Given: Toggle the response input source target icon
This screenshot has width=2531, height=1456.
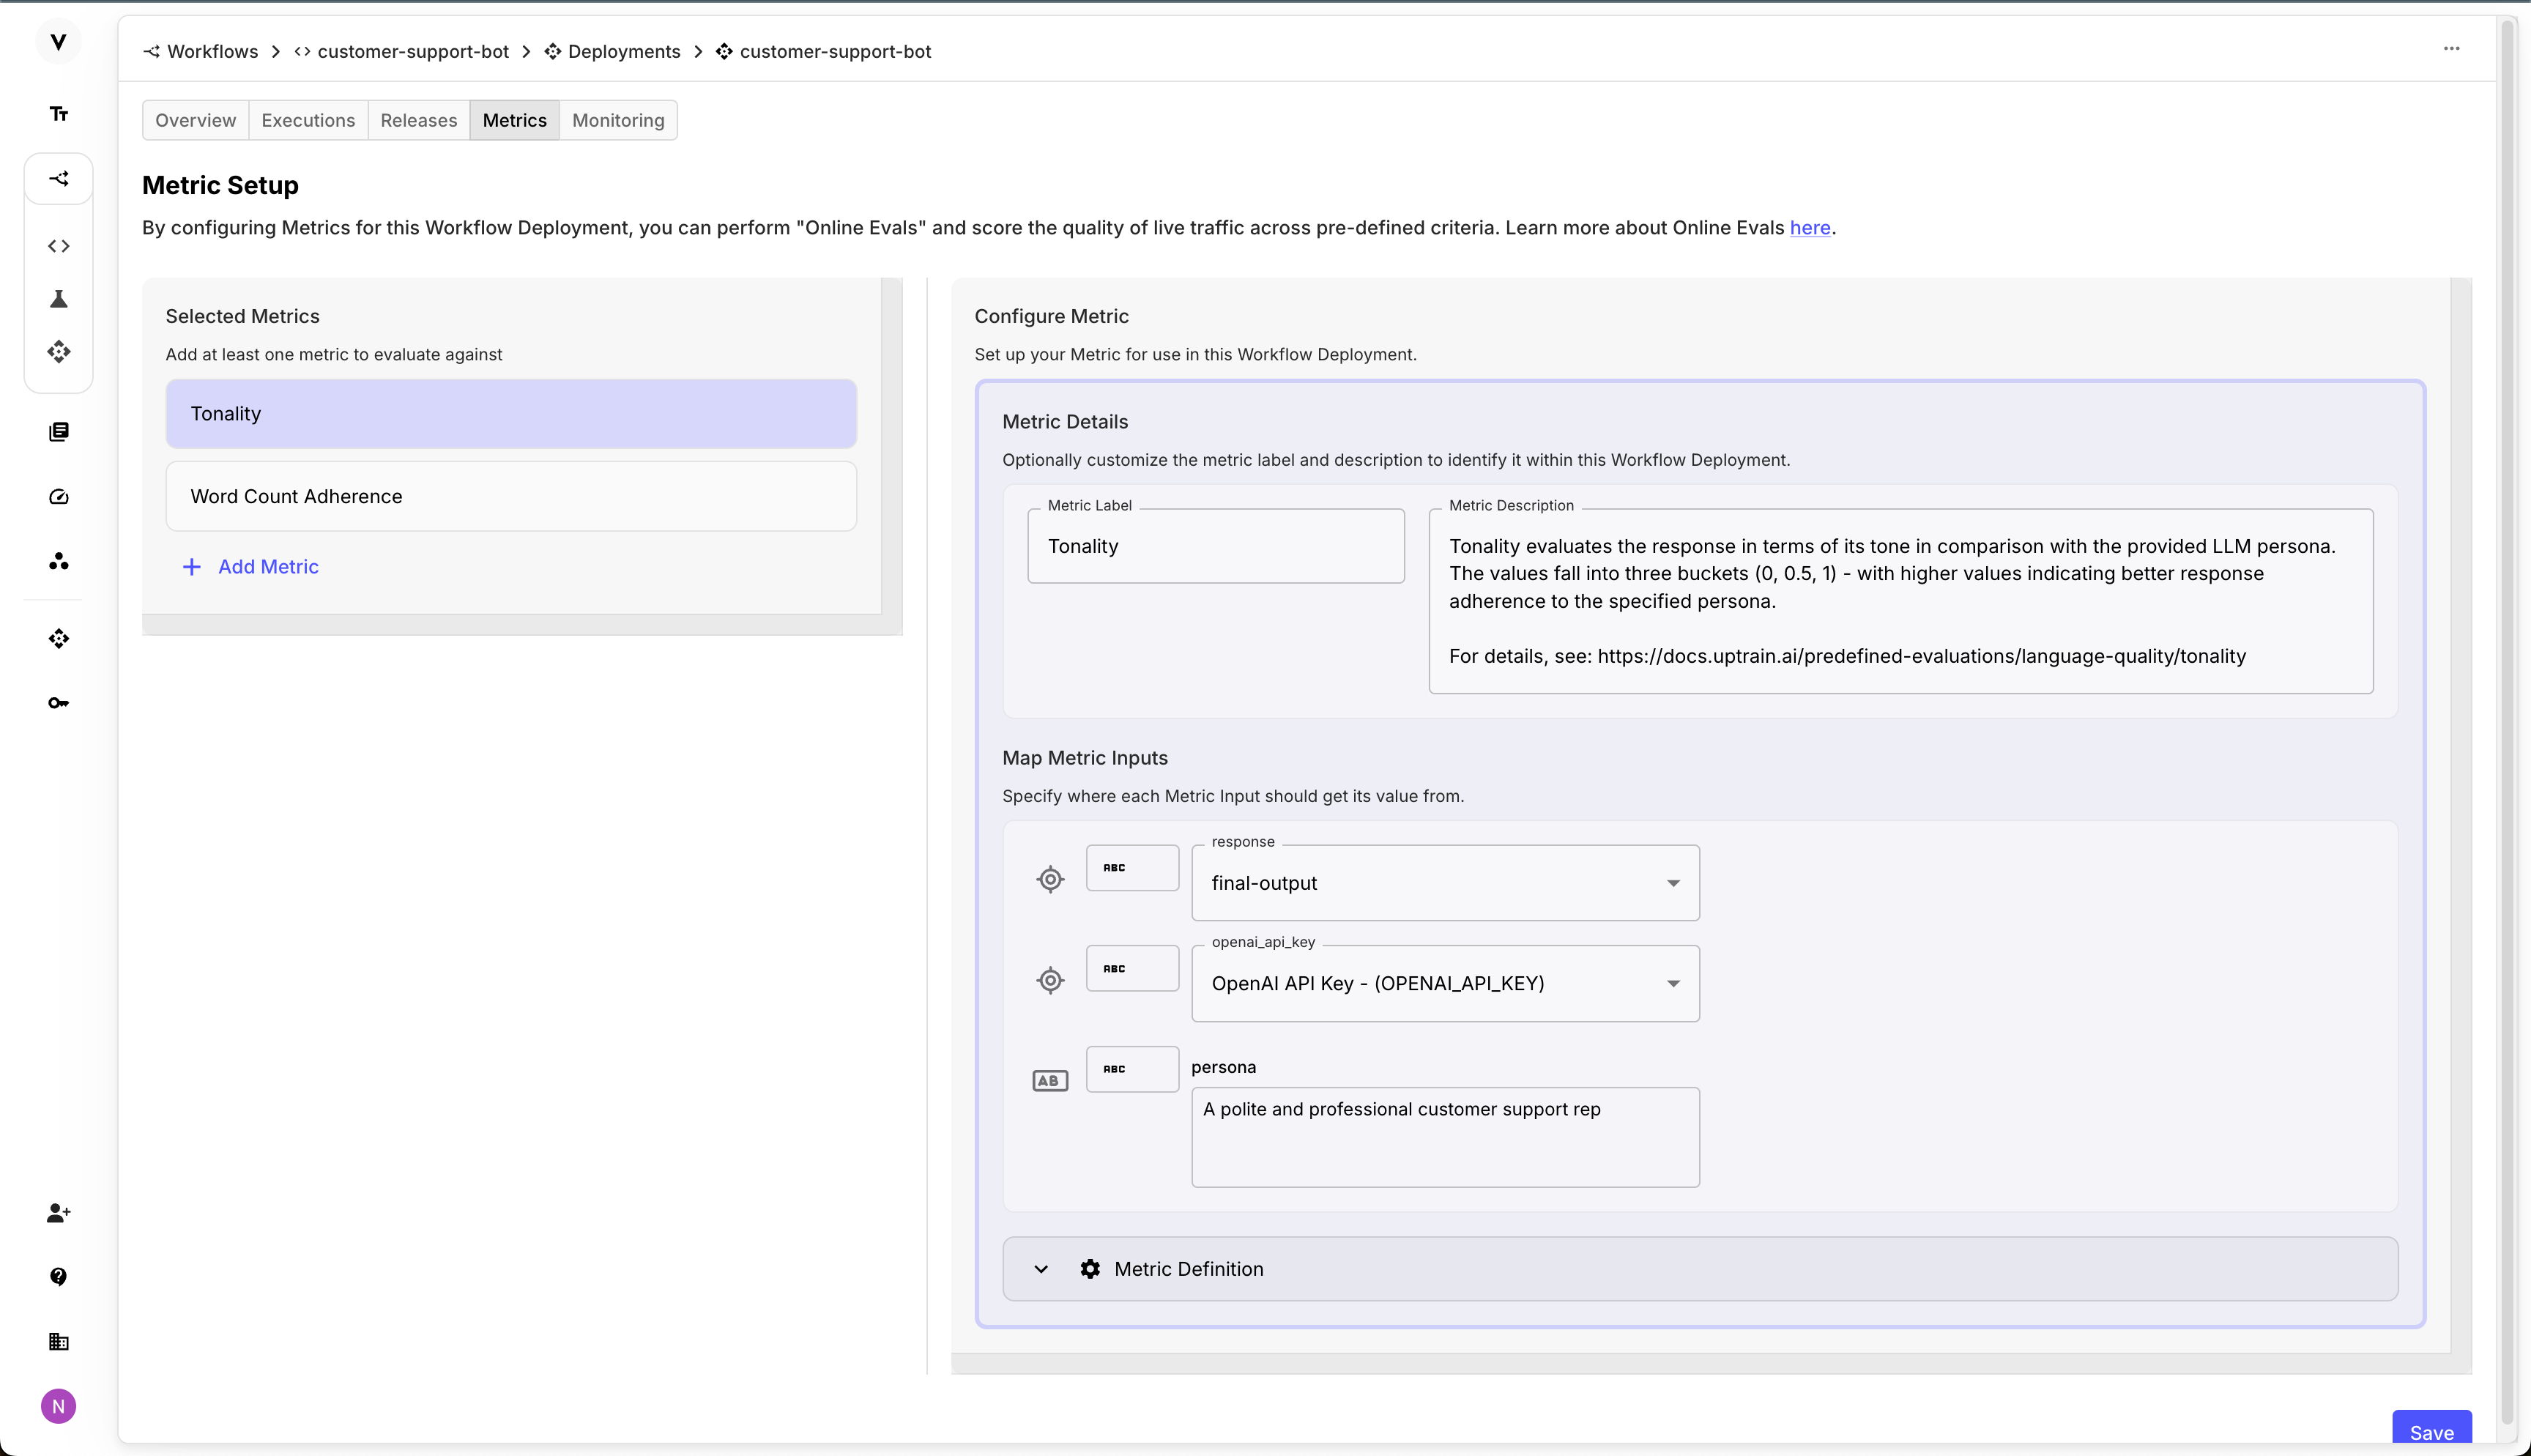Looking at the screenshot, I should (1049, 880).
